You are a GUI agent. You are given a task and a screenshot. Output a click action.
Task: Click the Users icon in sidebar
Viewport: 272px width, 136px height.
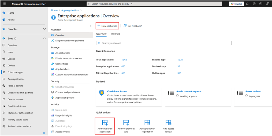[4, 52]
